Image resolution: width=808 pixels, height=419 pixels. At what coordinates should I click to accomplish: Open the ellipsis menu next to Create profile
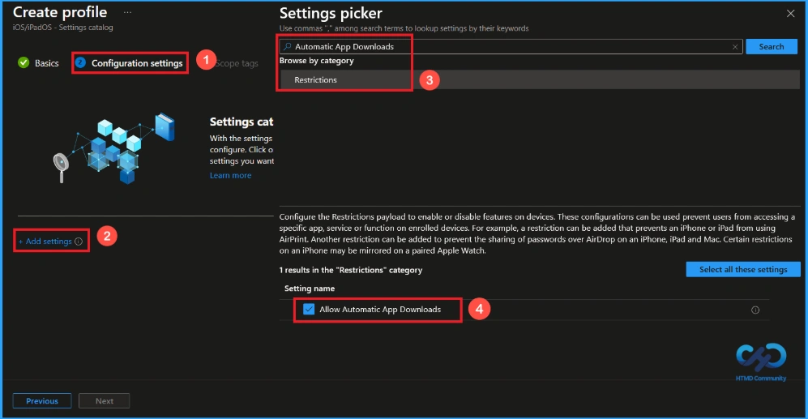point(127,12)
